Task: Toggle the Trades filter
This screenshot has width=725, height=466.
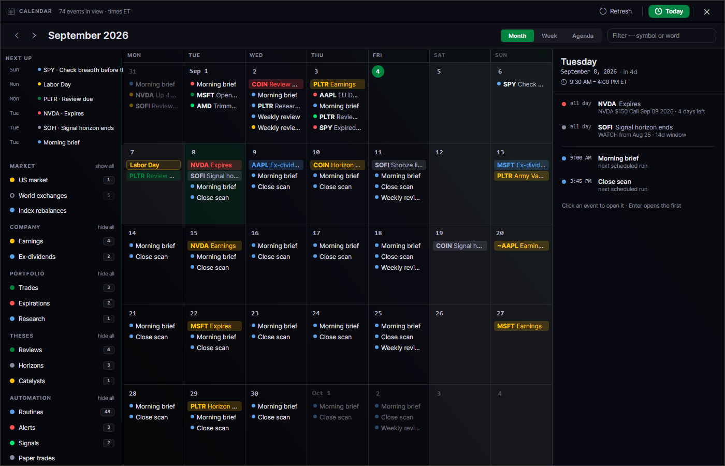Action: point(62,288)
